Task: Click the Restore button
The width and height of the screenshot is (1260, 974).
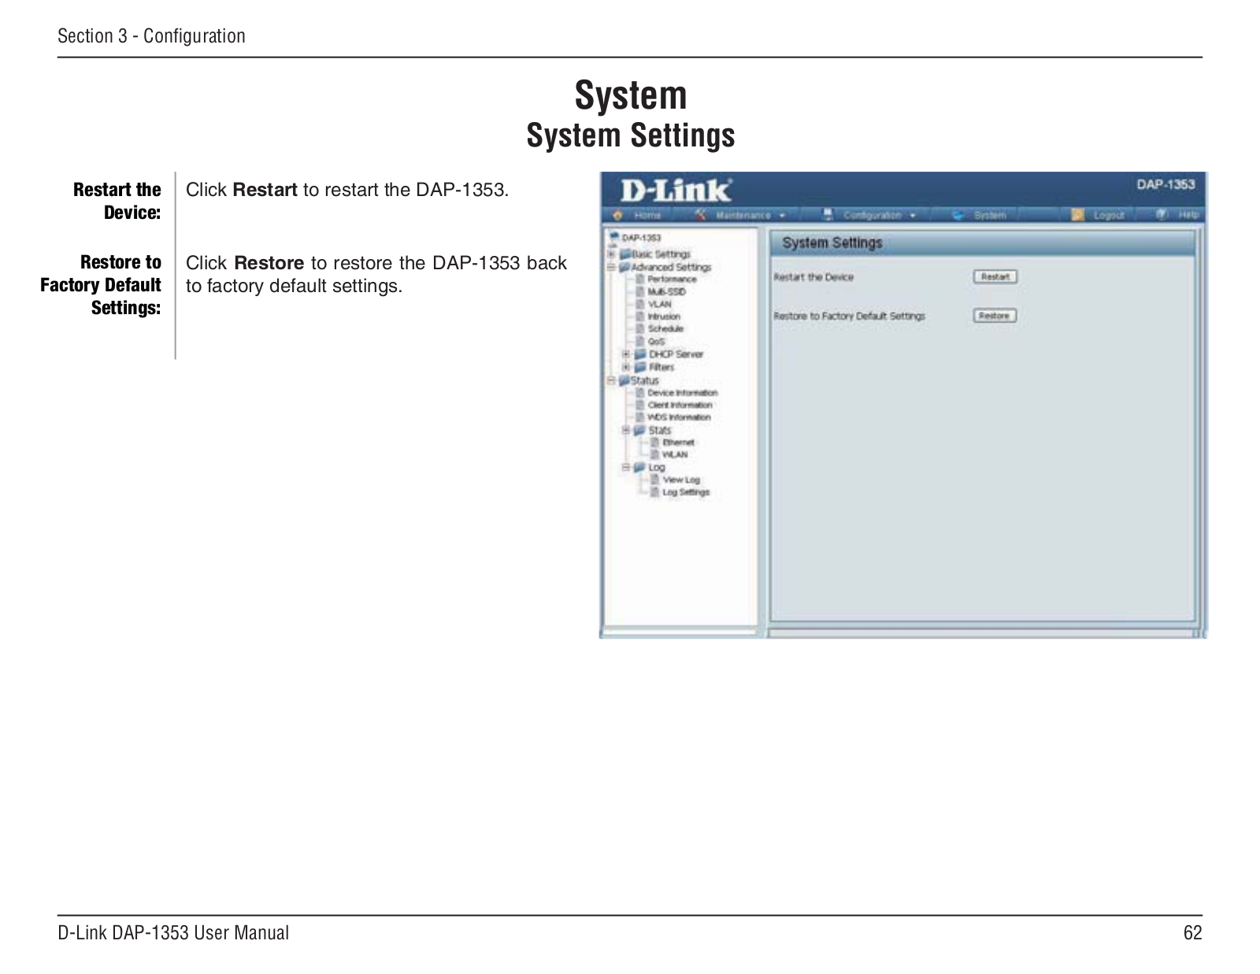Action: 995,316
